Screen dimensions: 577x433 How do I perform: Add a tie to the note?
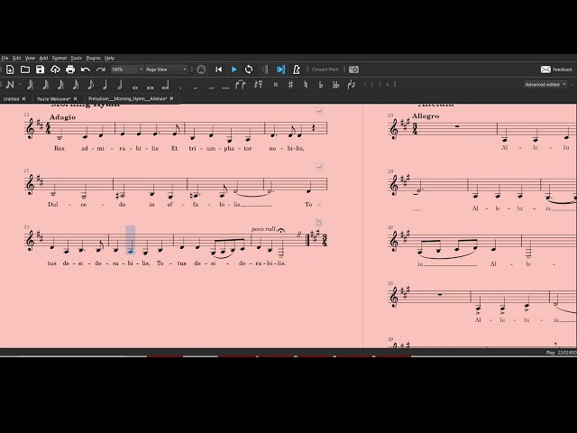point(241,85)
